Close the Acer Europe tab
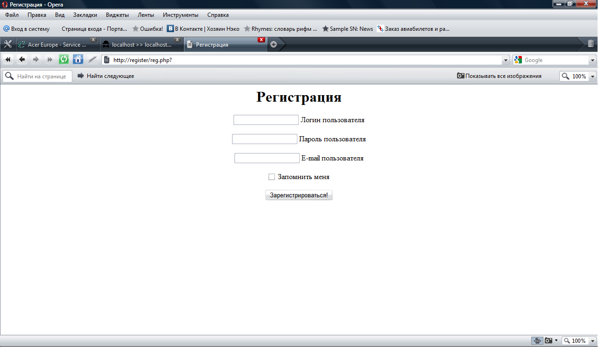This screenshot has height=347, width=598. click(x=93, y=40)
